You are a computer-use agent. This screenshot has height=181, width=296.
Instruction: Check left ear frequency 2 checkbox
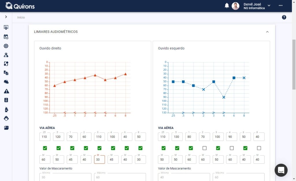pos(204,148)
